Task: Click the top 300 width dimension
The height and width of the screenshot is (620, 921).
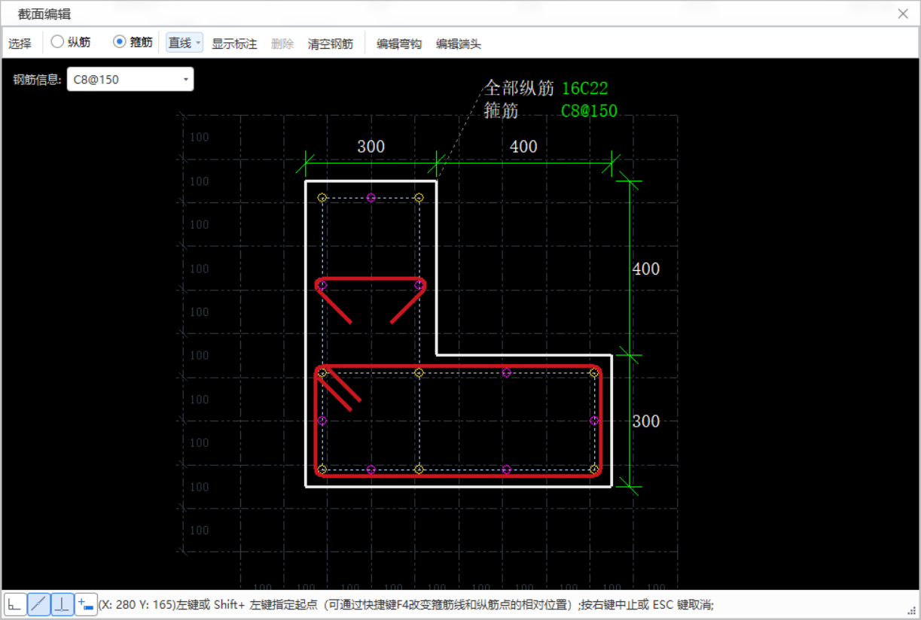Action: pyautogui.click(x=371, y=147)
